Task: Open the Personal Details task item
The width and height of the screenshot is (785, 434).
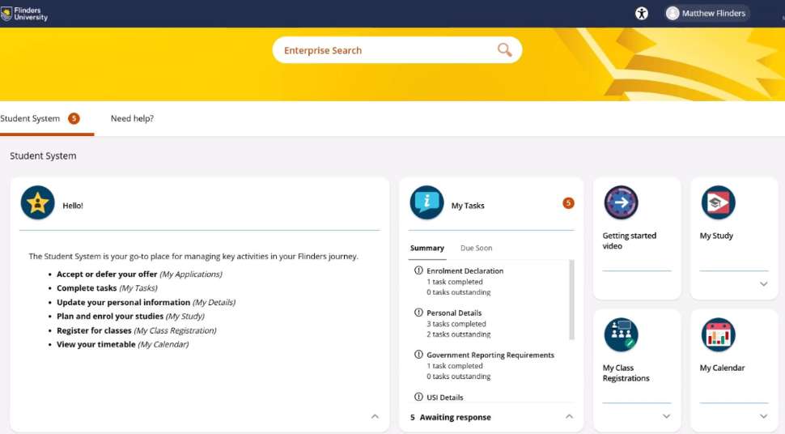Action: (x=452, y=313)
